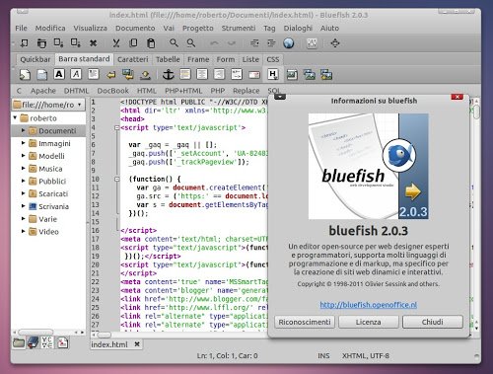Collapse the script tag fold marker
Image resolution: width=493 pixels, height=374 pixels.
click(x=117, y=127)
